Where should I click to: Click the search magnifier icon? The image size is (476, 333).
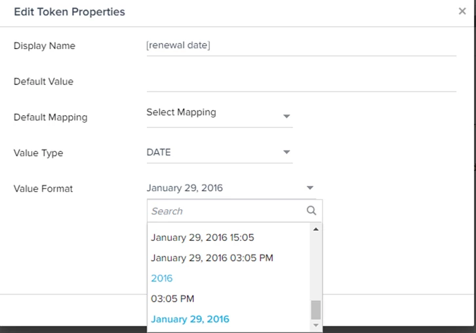click(311, 211)
